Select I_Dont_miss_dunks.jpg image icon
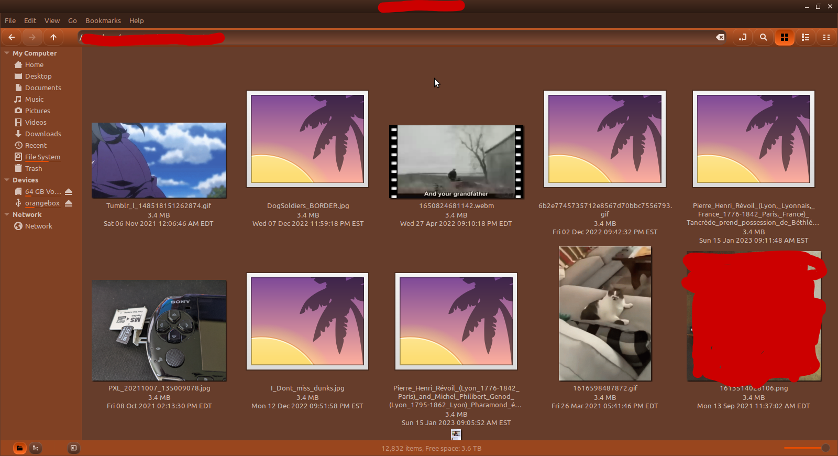This screenshot has height=456, width=838. click(307, 321)
